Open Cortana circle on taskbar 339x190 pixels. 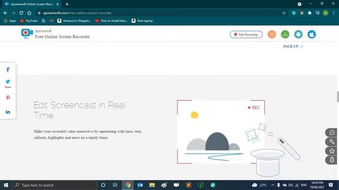(x=103, y=185)
